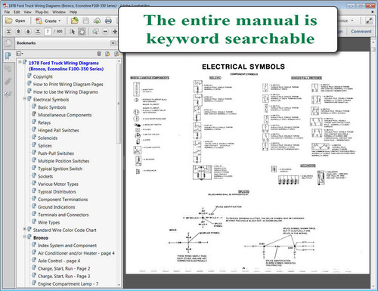Click the Open file button
378x291 pixels.
(15, 20)
